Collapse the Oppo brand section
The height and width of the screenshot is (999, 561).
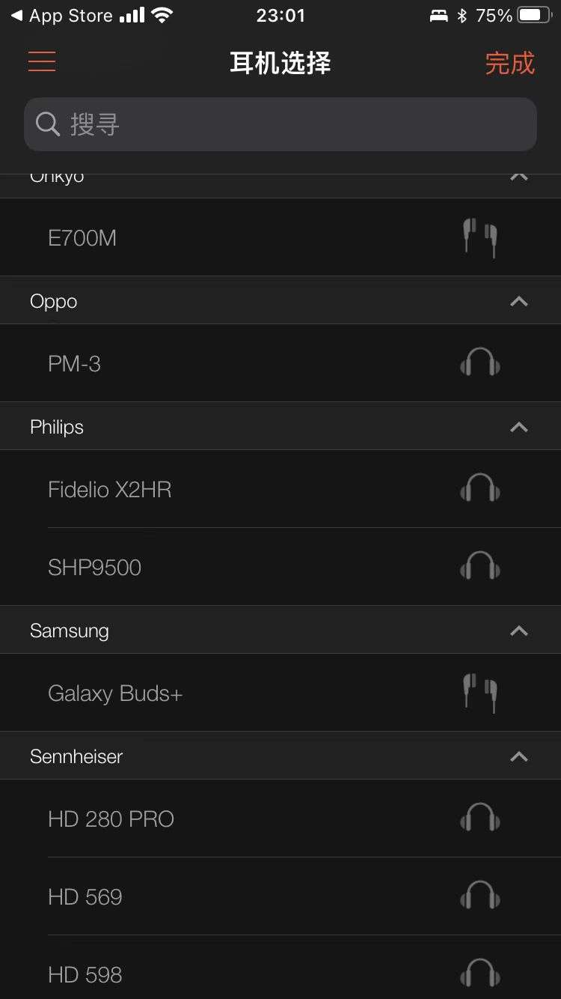point(518,301)
